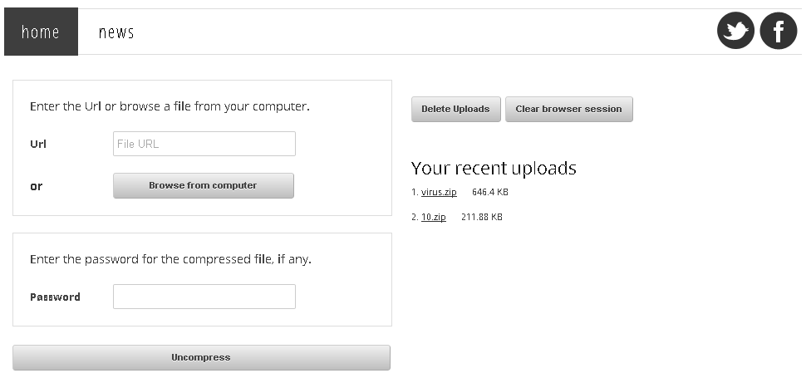This screenshot has width=811, height=378.
Task: Click the 211.88 KB file size text
Action: pyautogui.click(x=482, y=217)
